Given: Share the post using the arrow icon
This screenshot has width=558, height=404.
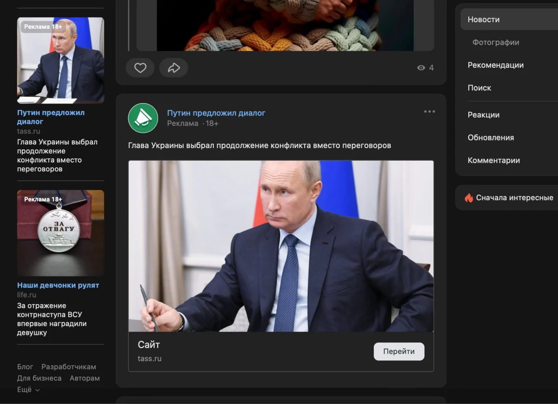Looking at the screenshot, I should (173, 68).
